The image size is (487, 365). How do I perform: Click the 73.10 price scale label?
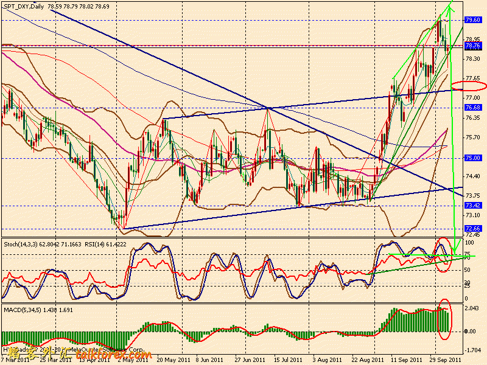coord(473,215)
